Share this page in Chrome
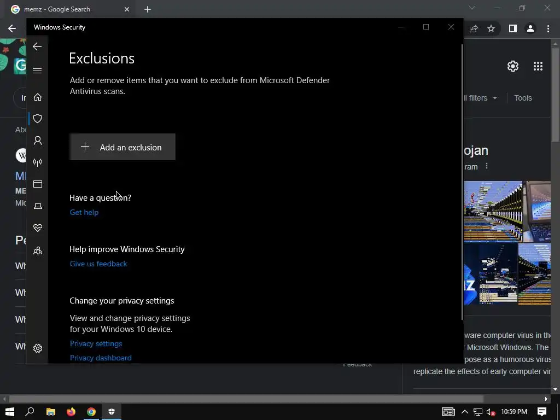The height and width of the screenshot is (420, 560). (474, 28)
